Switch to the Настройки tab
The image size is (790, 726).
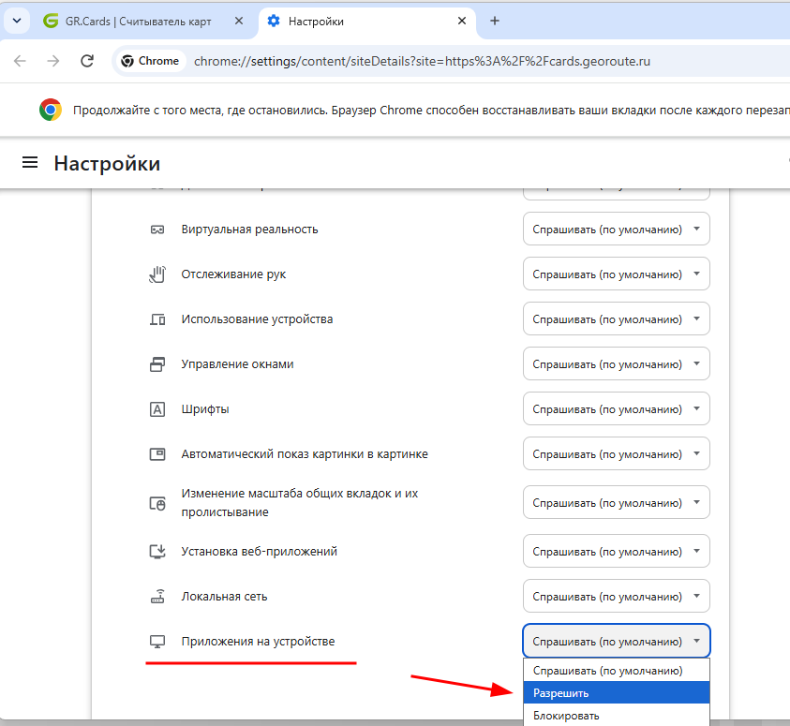366,22
